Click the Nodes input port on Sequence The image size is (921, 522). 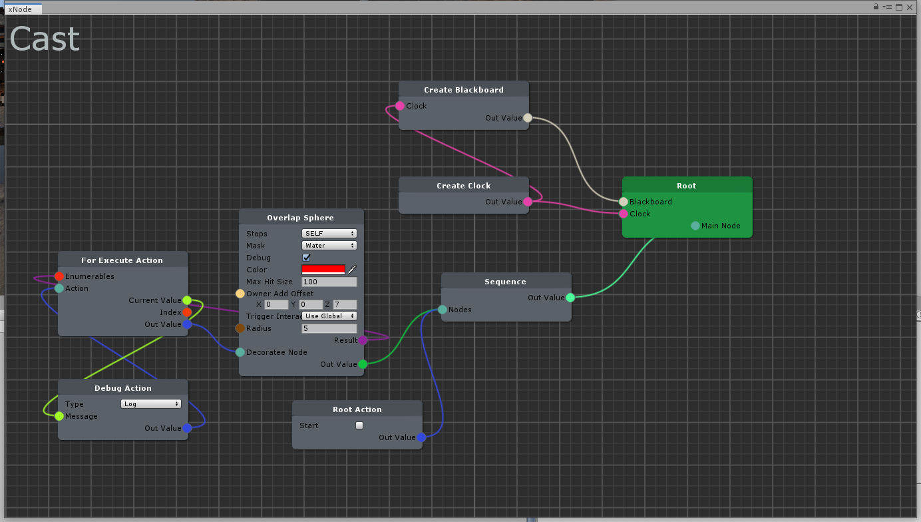pyautogui.click(x=443, y=310)
